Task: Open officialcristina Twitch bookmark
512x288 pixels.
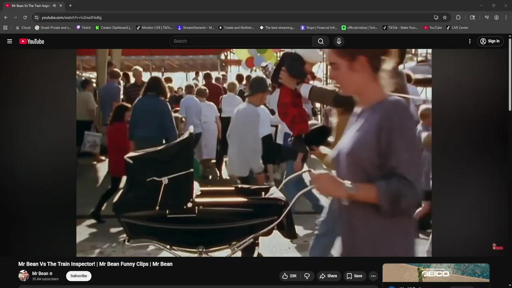Action: click(360, 28)
